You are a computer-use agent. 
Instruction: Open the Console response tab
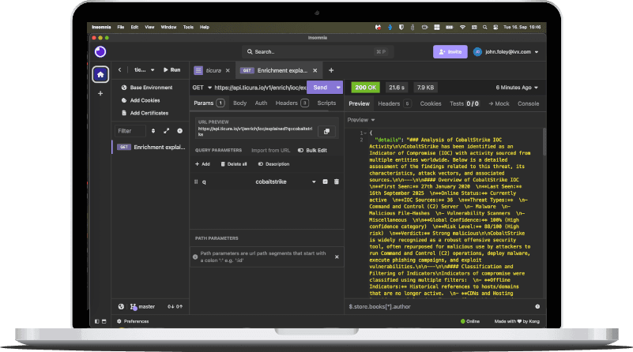(x=528, y=103)
